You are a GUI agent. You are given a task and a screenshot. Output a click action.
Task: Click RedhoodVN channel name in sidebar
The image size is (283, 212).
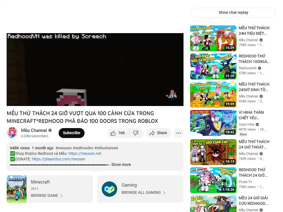247,68
